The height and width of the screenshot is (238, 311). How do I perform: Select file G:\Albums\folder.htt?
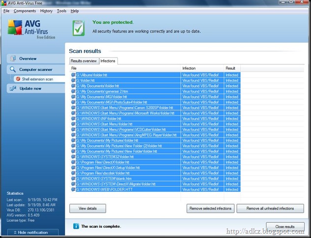(x=92, y=75)
